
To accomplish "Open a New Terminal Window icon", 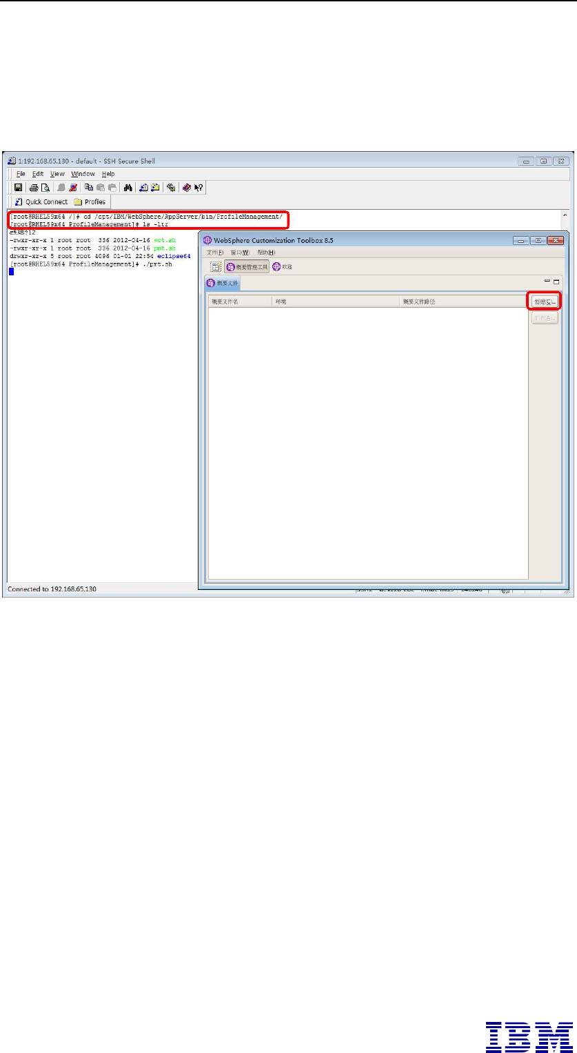I will pyautogui.click(x=143, y=187).
